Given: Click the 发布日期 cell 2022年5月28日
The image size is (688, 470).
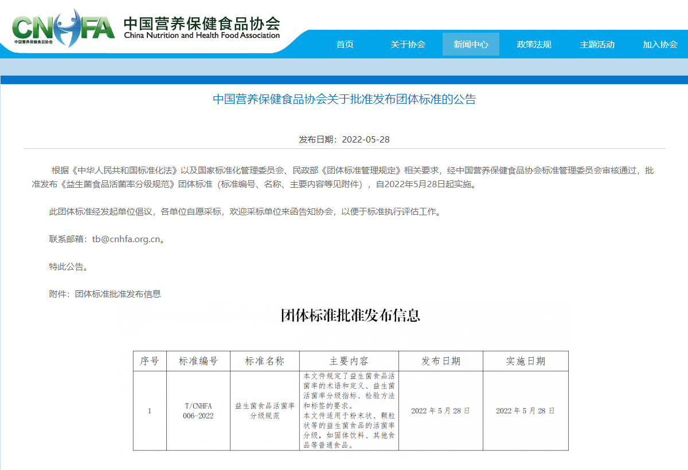Looking at the screenshot, I should click(441, 410).
